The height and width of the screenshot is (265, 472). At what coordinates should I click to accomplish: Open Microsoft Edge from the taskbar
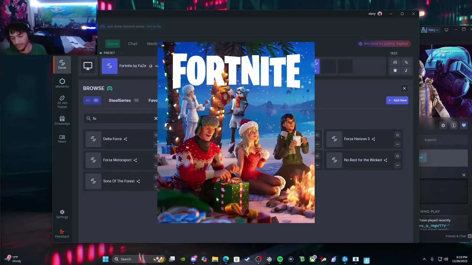tap(226, 259)
